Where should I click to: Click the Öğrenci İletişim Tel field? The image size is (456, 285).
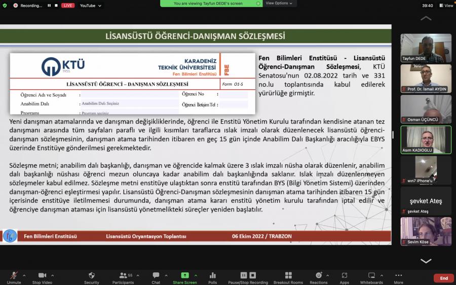pyautogui.click(x=234, y=104)
